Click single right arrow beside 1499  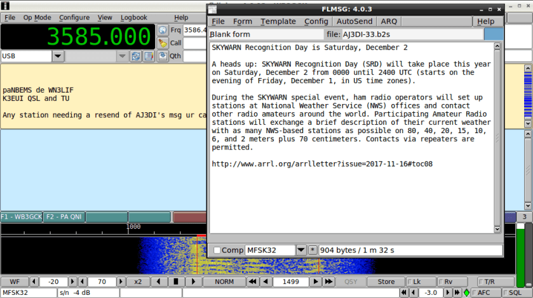click(x=316, y=282)
